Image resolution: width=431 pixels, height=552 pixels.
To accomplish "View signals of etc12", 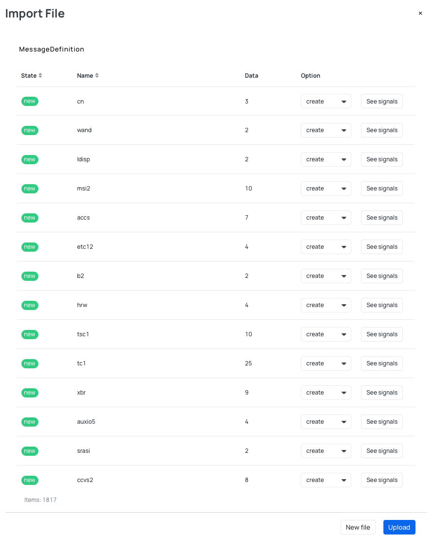I will pos(381,247).
